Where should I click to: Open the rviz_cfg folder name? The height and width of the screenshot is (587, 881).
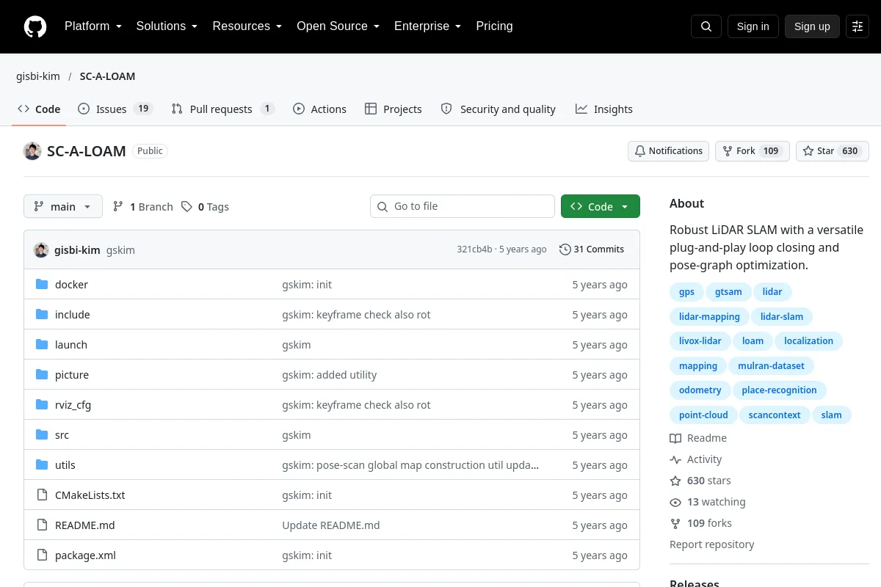click(73, 405)
